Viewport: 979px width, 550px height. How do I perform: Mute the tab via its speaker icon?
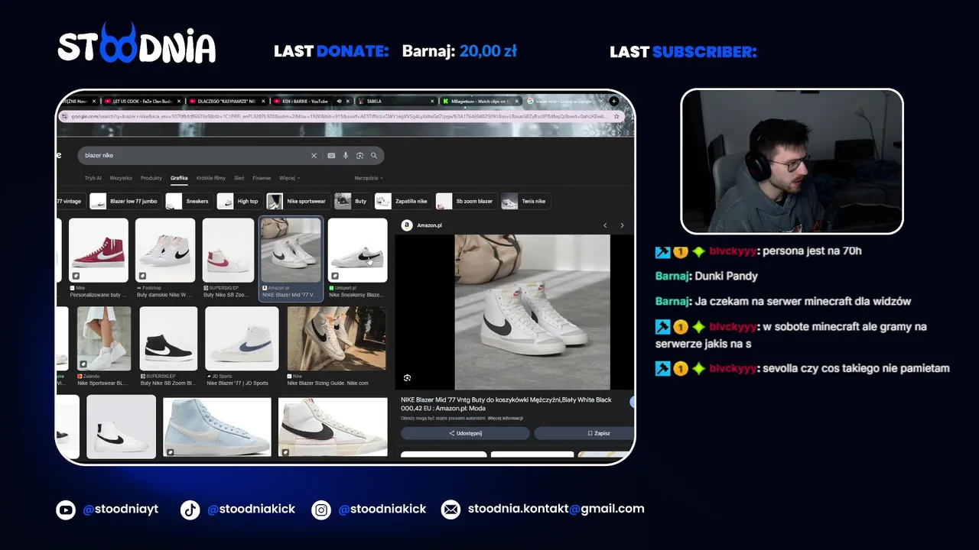point(340,101)
